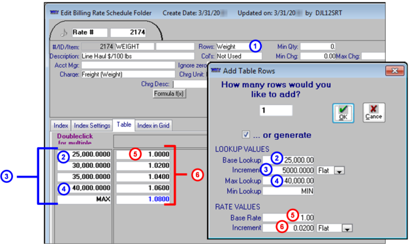This screenshot has height=244, width=410.
Task: Click table rate cell 1.0000
Action: [x=143, y=154]
